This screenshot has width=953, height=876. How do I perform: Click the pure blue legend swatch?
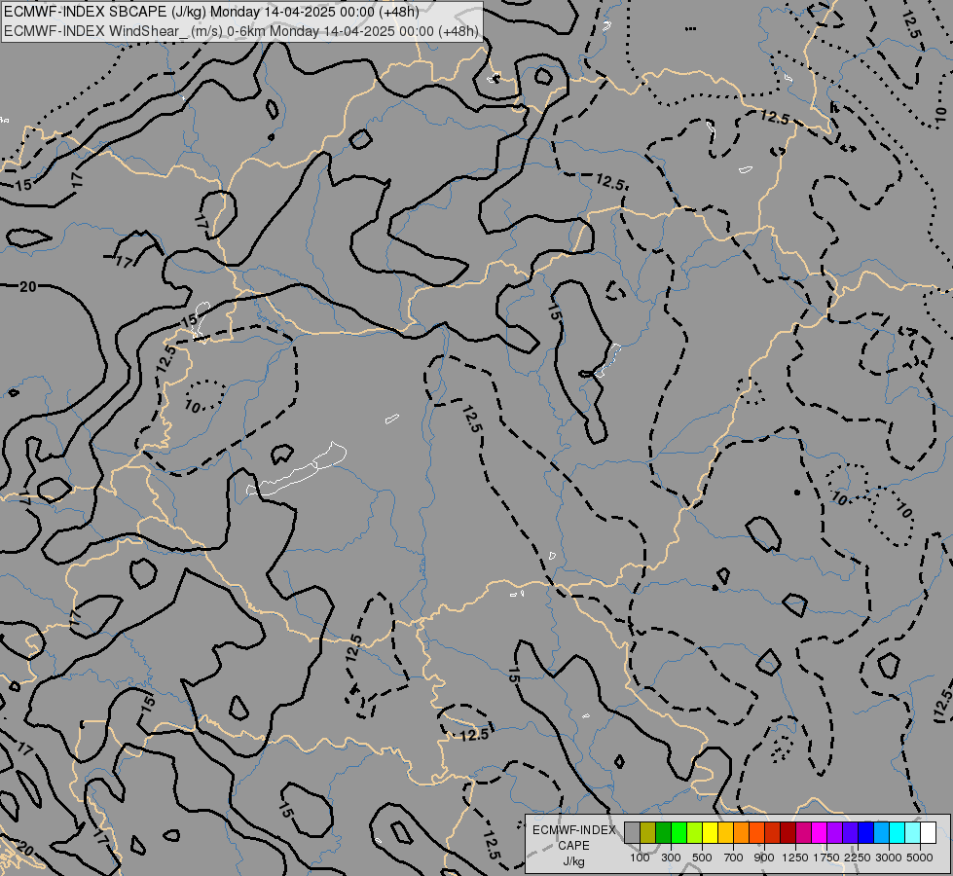pyautogui.click(x=866, y=832)
